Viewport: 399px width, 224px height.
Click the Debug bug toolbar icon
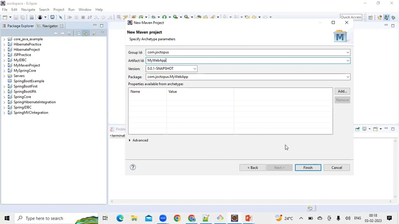153,17
